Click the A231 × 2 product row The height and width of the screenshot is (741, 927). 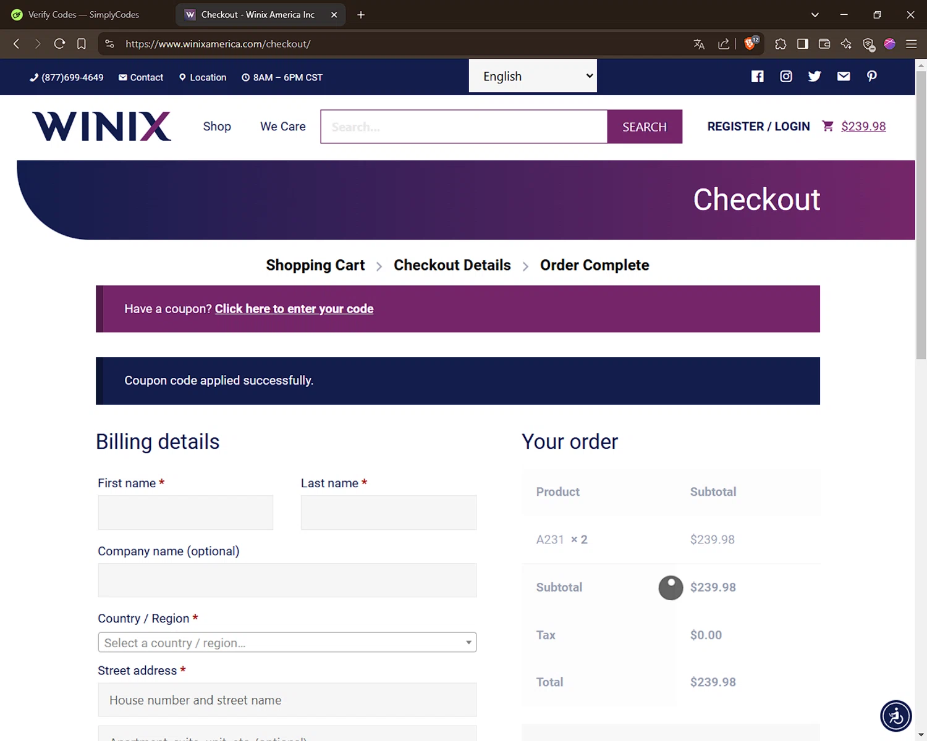pyautogui.click(x=671, y=540)
